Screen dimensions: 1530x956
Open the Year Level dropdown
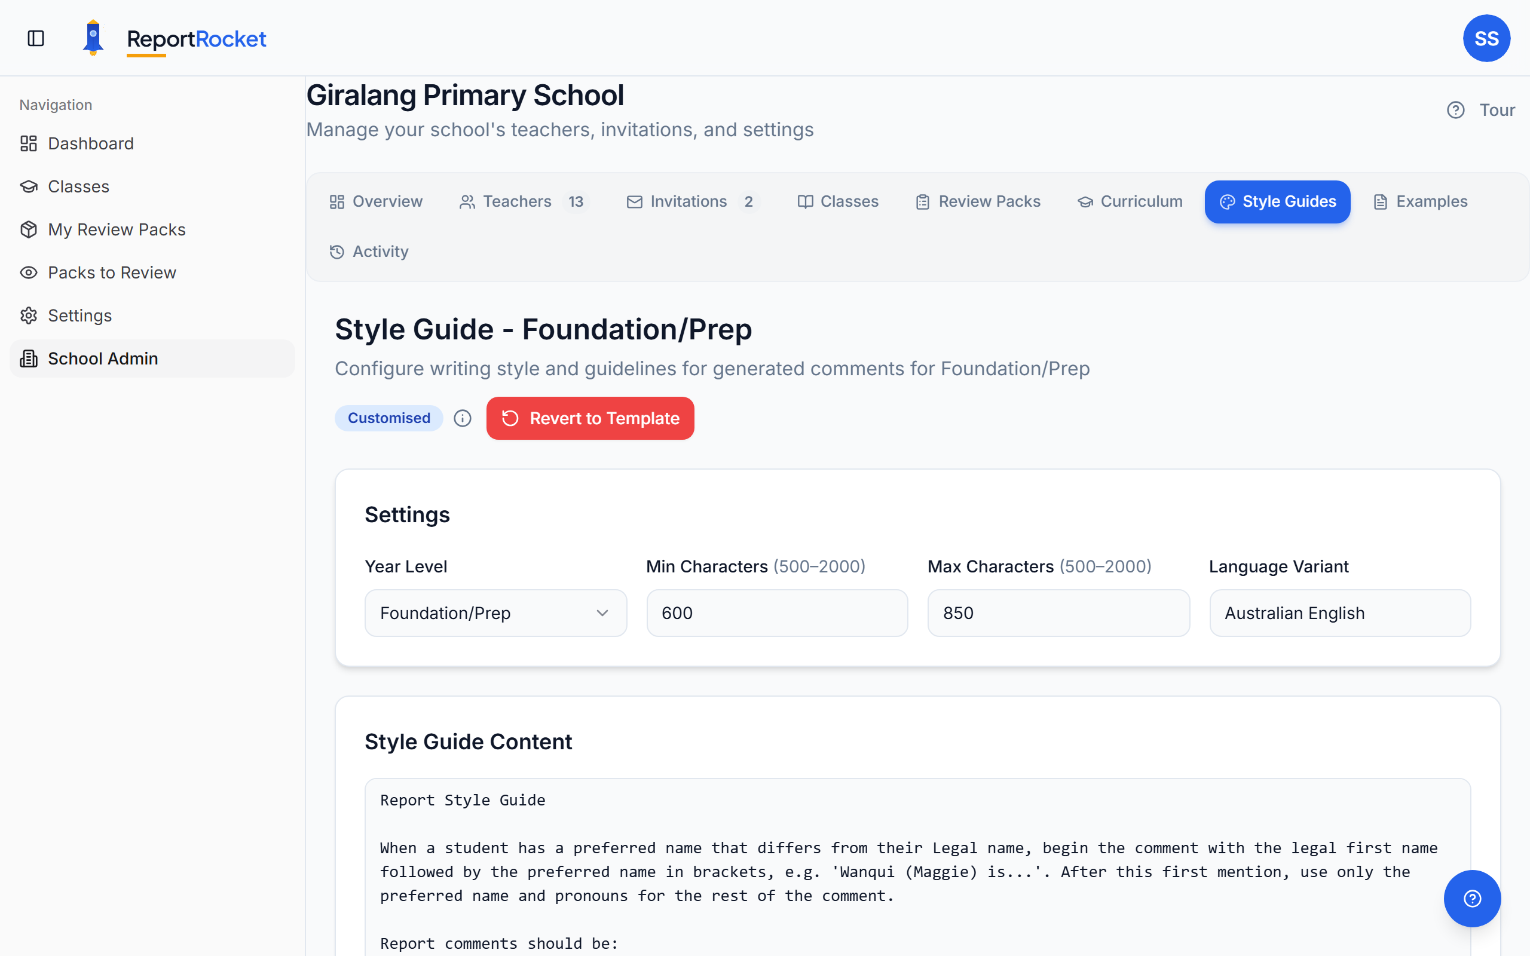coord(495,612)
